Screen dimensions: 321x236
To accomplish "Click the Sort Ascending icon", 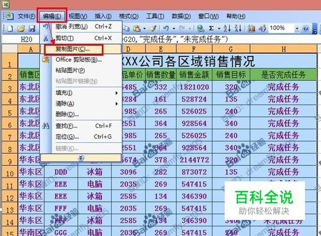I will tap(227, 28).
